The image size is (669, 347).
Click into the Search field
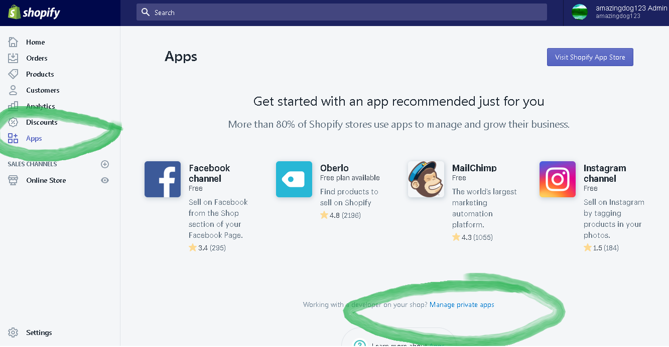[x=342, y=13]
